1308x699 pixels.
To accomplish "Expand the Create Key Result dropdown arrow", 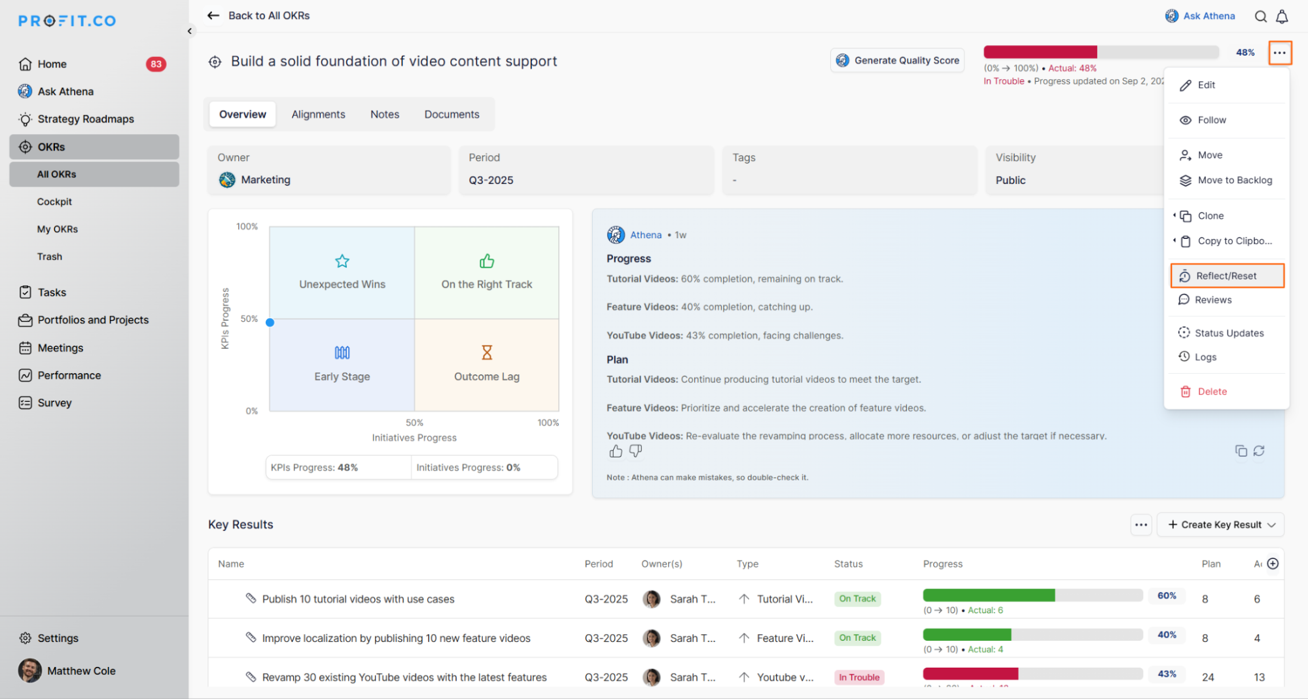I will (1271, 525).
